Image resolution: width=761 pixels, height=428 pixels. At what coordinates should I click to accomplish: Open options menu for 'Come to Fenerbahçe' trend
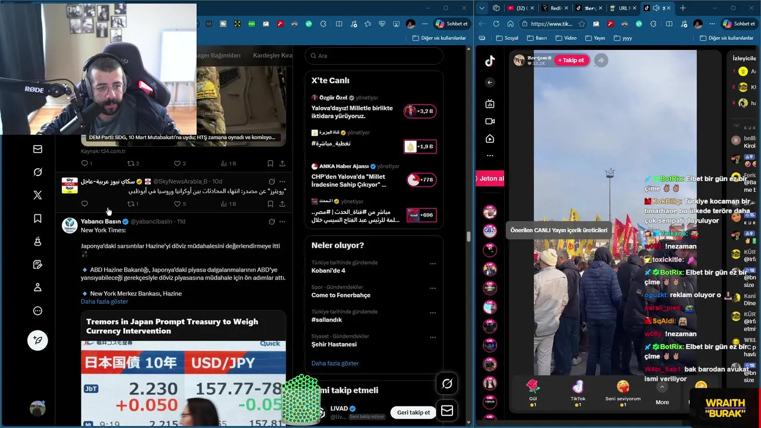(x=433, y=288)
